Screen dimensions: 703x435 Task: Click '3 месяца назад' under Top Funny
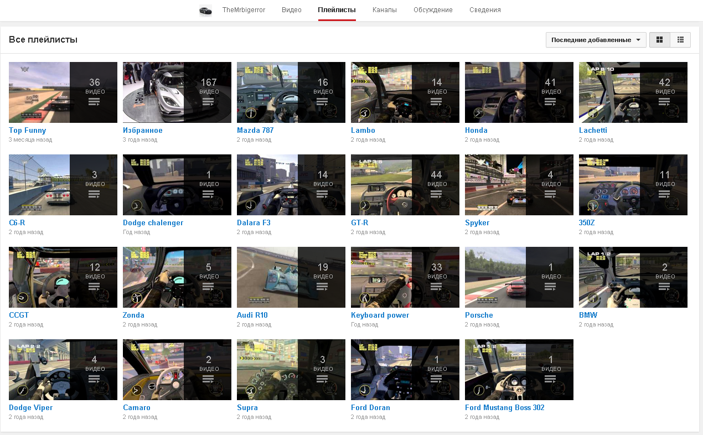30,140
